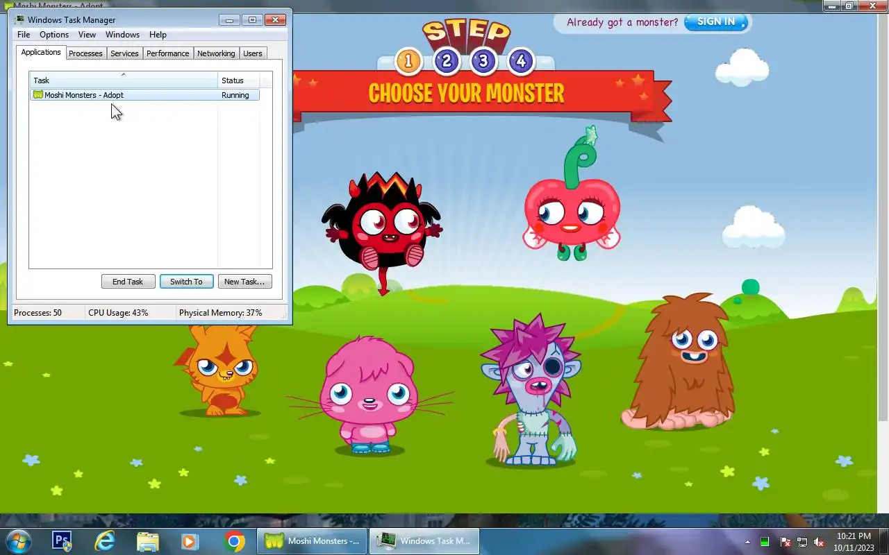Show hidden system tray icons arrow
This screenshot has width=889, height=555.
748,542
